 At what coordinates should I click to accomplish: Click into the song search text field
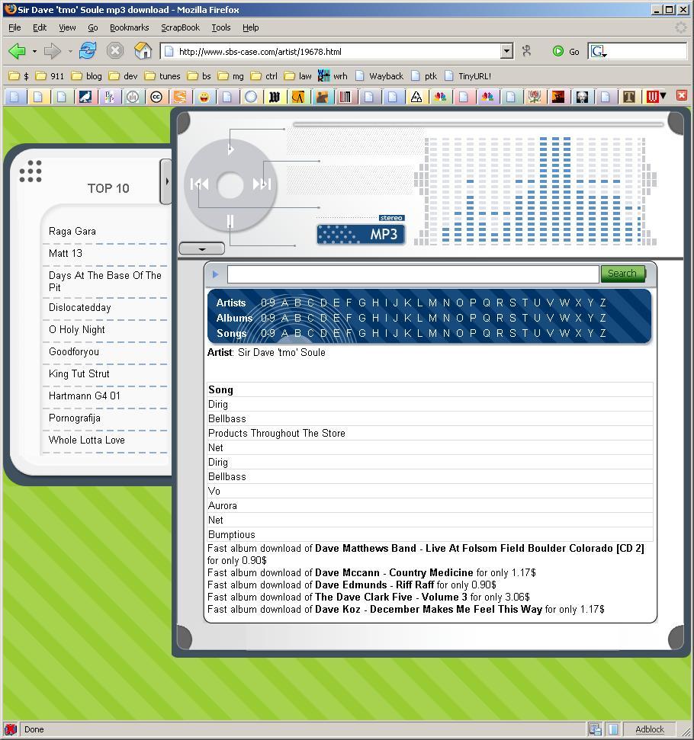(413, 274)
